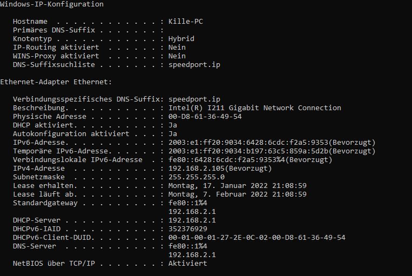The image size is (412, 276).
Task: Click the Standardgateway value fe80::1%4
Action: pos(187,203)
